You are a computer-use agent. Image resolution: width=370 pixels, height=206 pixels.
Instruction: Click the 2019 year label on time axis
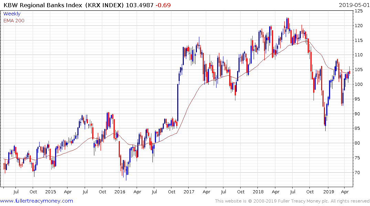click(x=328, y=192)
